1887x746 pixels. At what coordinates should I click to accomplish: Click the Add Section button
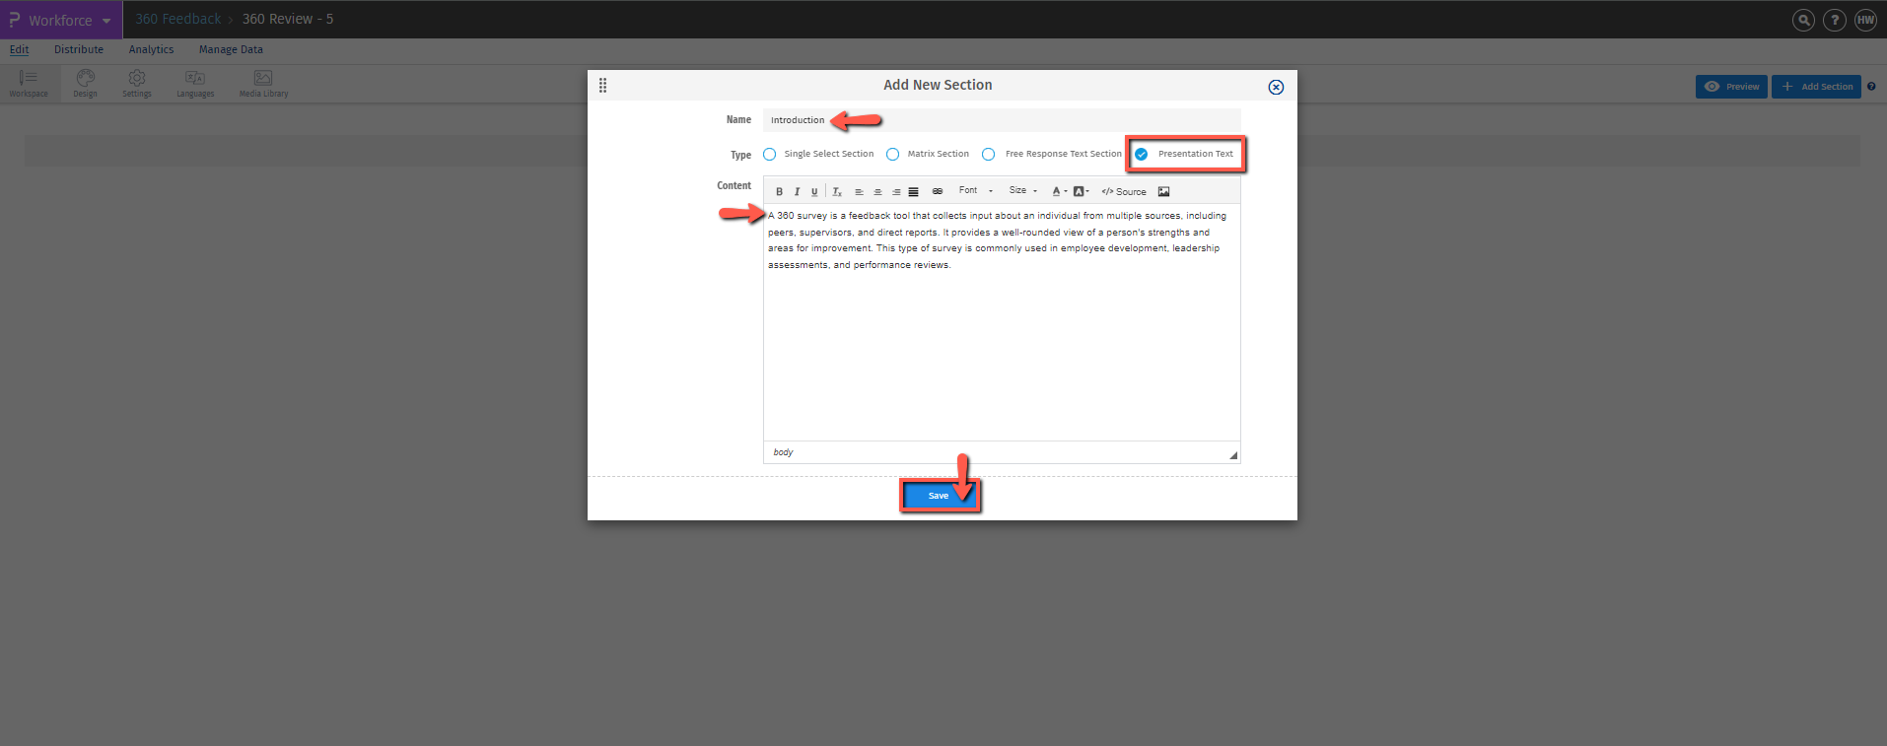(1816, 87)
